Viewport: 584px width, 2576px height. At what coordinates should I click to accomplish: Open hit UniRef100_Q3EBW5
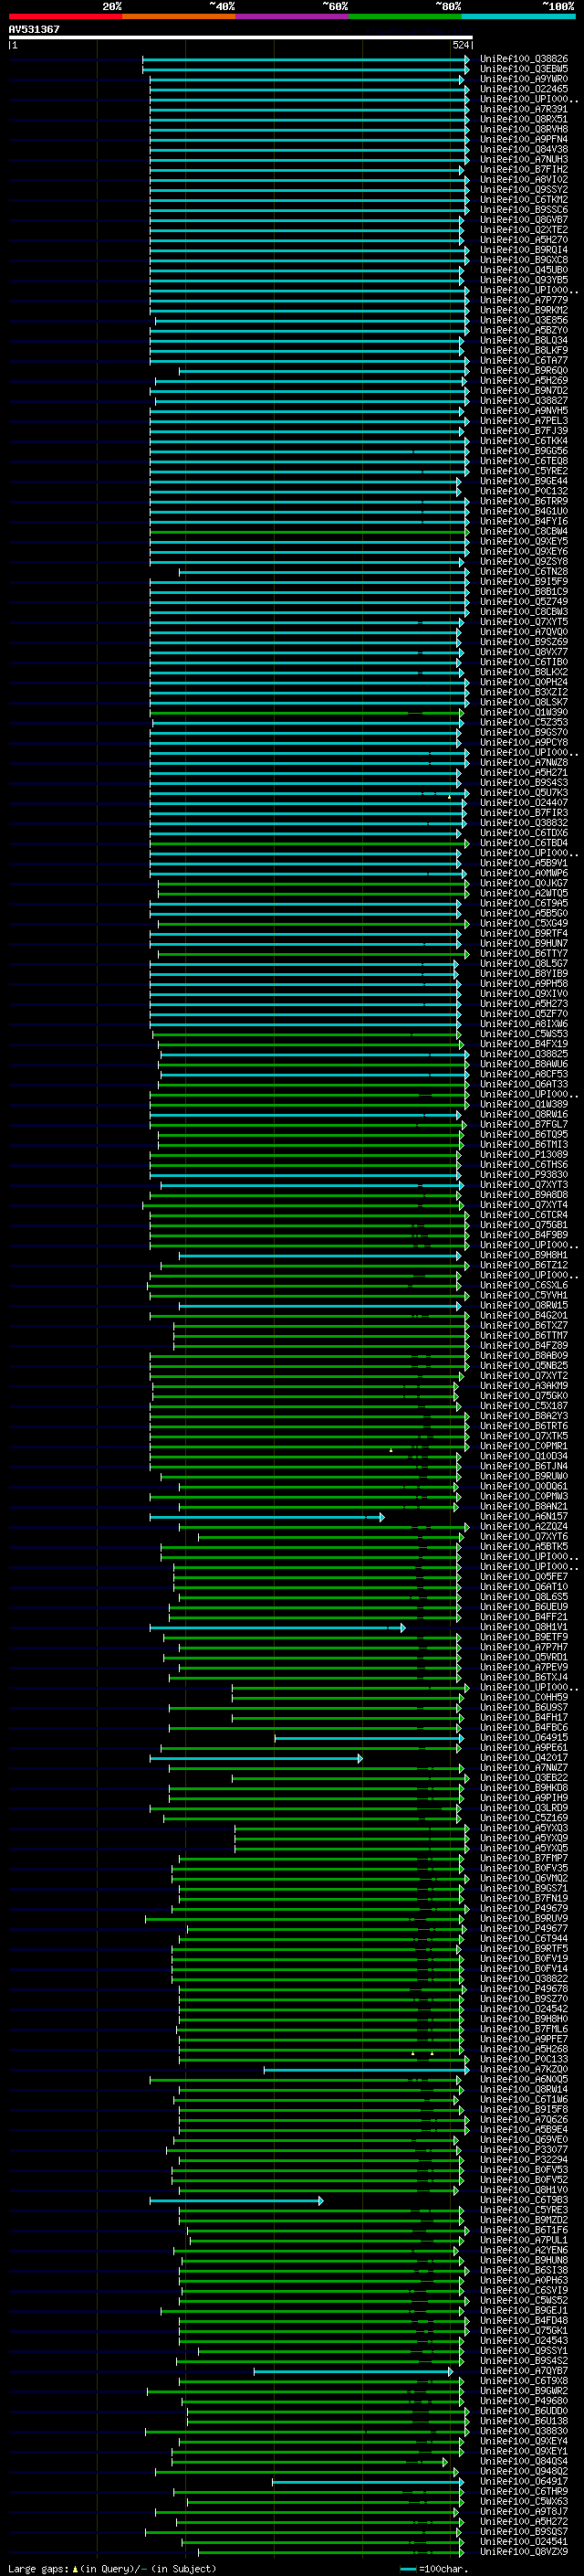[524, 69]
